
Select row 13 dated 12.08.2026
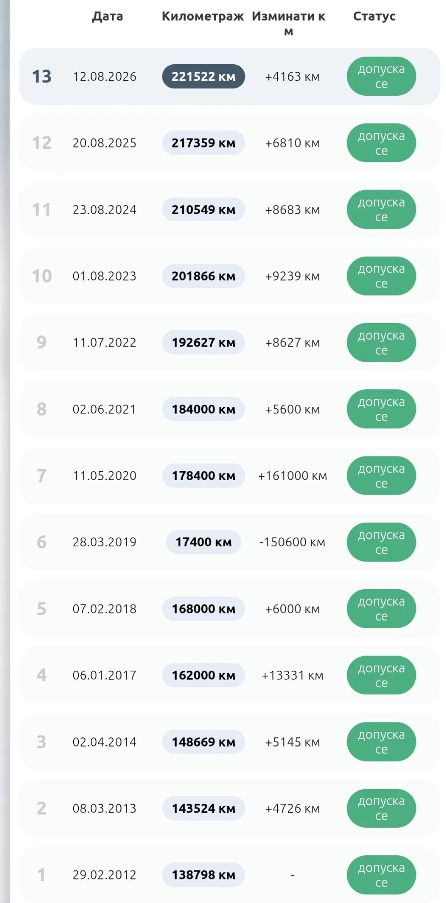click(230, 76)
